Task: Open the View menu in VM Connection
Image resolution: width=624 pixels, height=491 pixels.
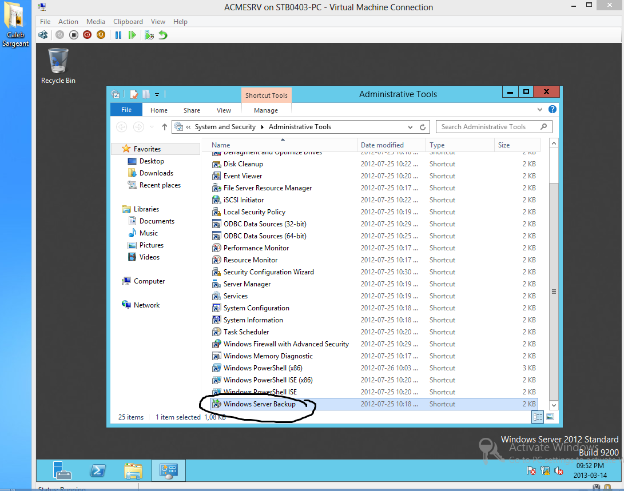Action: click(158, 22)
